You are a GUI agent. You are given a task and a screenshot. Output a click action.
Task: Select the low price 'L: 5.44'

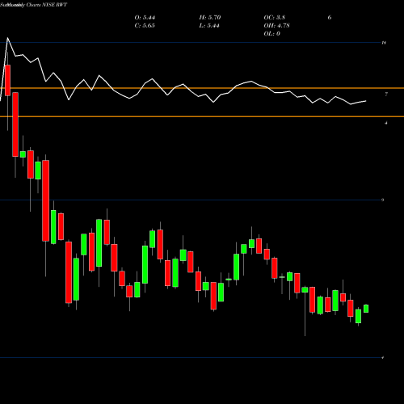point(209,26)
